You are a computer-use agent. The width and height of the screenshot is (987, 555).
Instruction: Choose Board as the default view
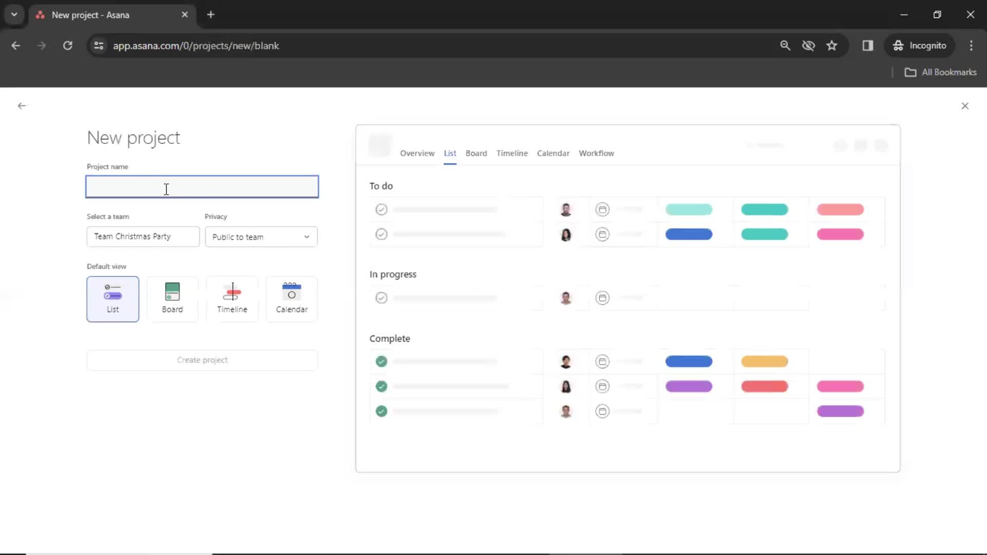pos(172,299)
